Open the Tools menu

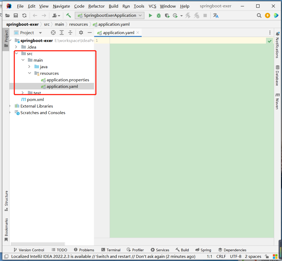[x=139, y=6]
